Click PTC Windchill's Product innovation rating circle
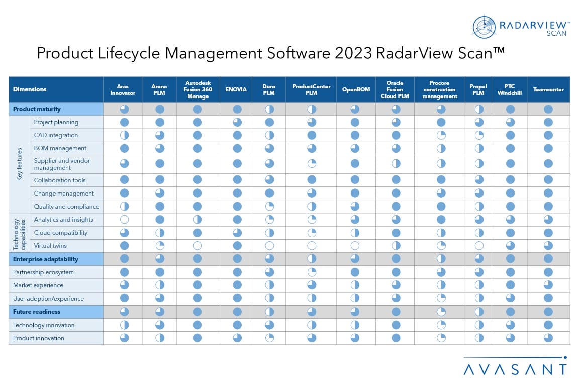Viewport: 579px width, 386px height. (510, 338)
